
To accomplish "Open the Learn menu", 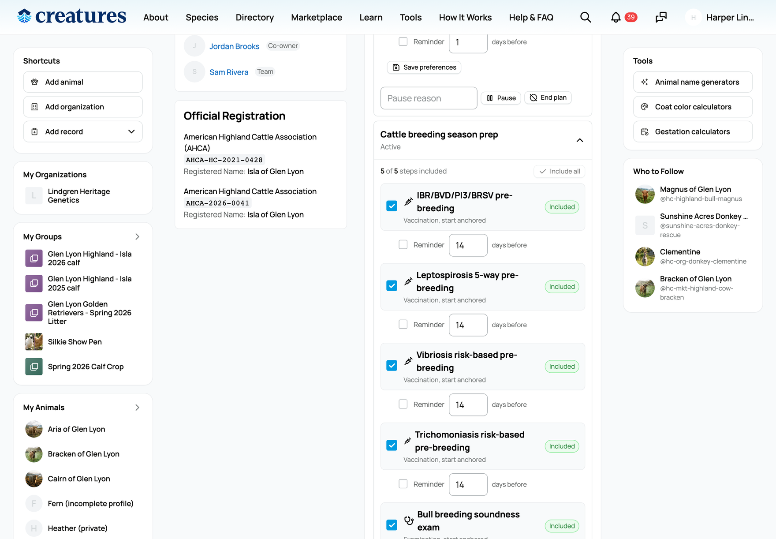I will [371, 18].
